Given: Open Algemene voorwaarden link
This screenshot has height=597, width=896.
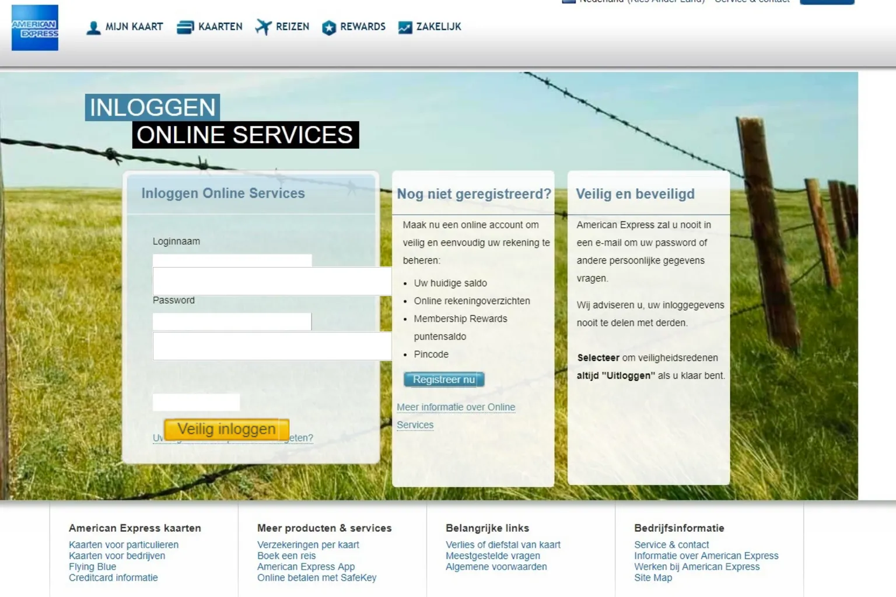Looking at the screenshot, I should click(x=496, y=567).
